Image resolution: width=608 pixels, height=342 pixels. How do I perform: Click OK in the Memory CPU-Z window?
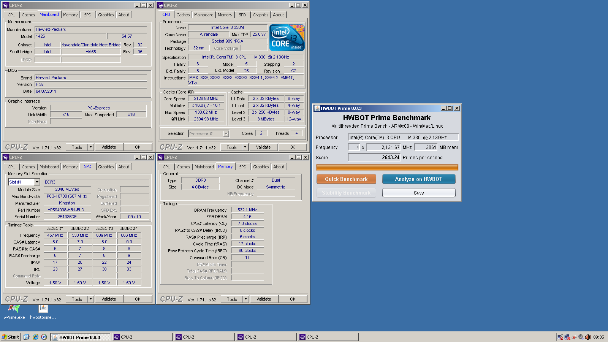point(293,299)
